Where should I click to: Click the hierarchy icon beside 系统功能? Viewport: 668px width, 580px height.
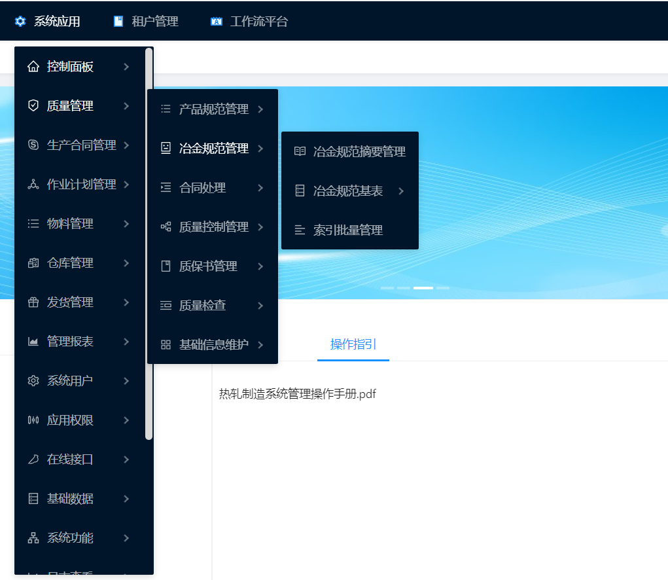33,538
